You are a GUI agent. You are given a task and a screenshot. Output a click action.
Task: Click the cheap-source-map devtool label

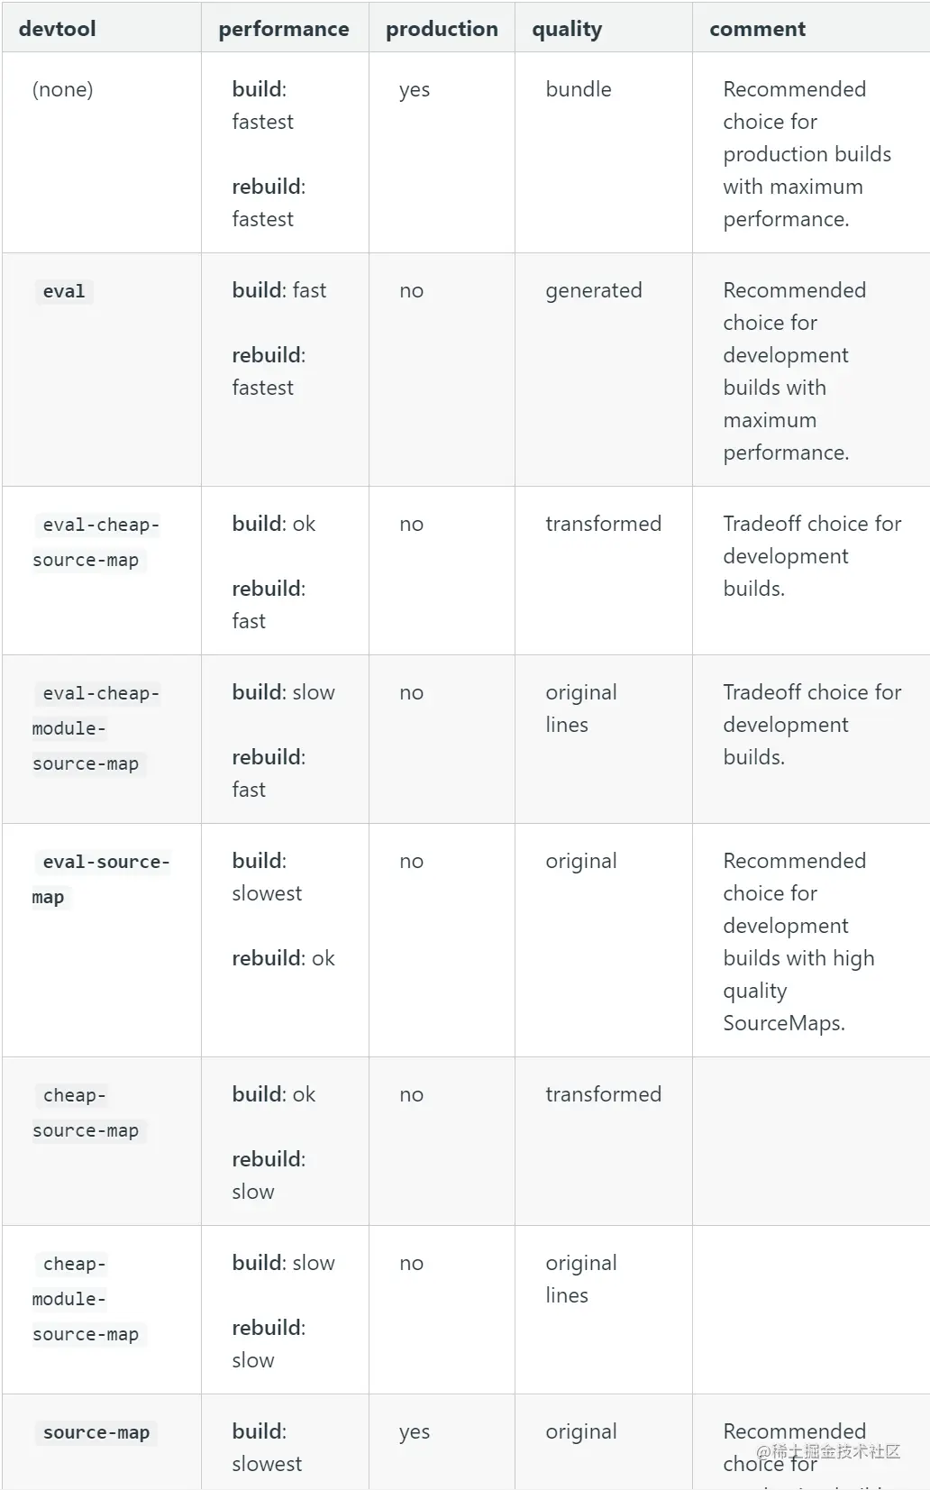coord(87,1112)
